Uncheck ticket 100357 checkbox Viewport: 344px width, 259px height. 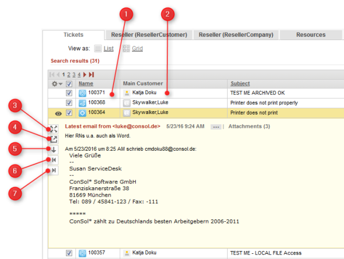click(x=69, y=253)
